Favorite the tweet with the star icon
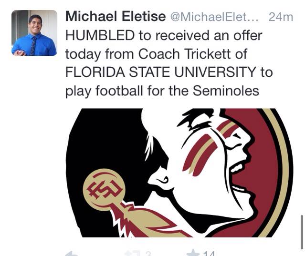This screenshot has width=305, height=256. coord(192,253)
